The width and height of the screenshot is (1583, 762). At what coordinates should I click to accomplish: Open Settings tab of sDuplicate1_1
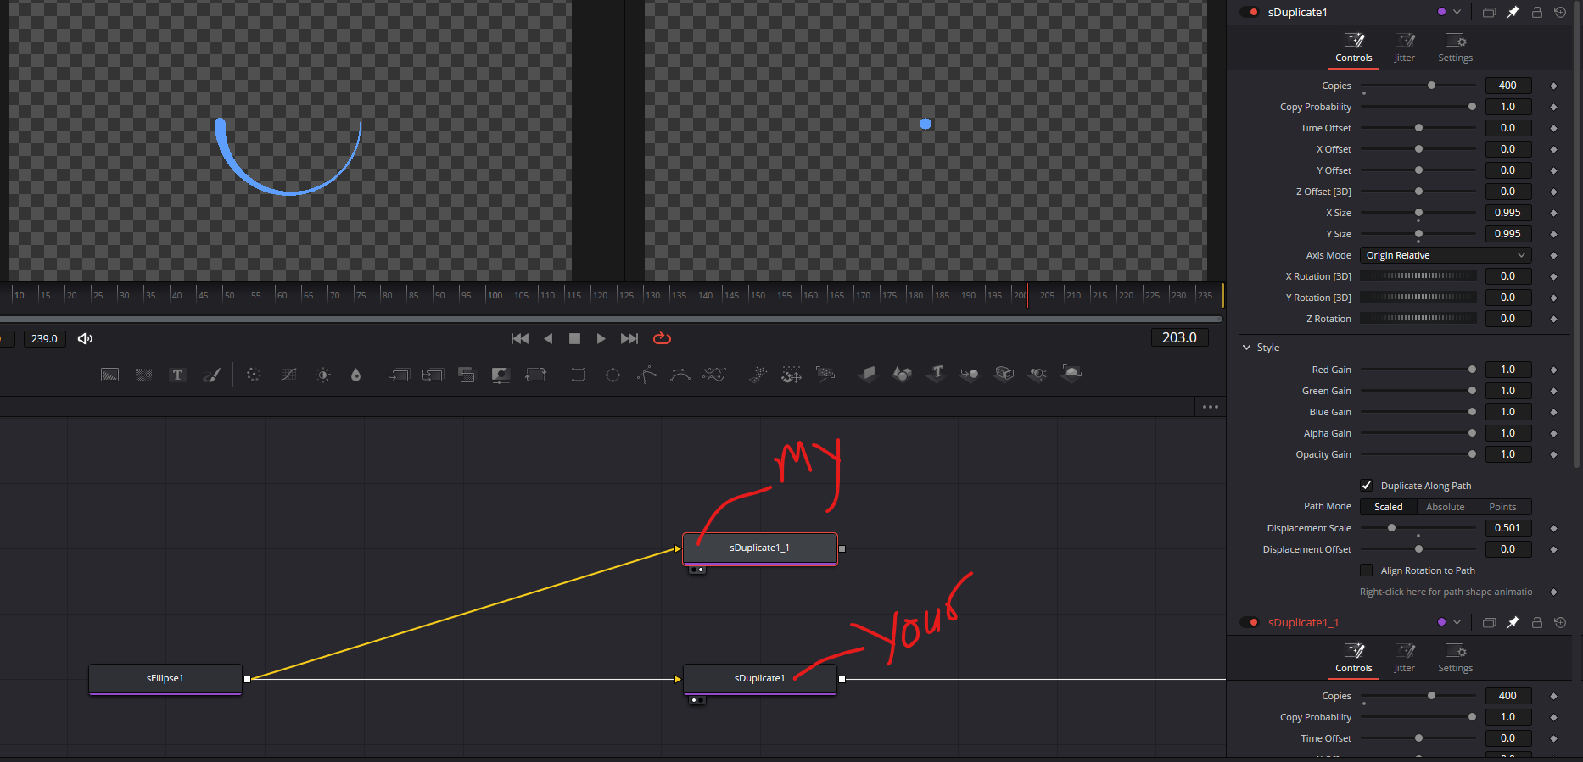[1455, 658]
